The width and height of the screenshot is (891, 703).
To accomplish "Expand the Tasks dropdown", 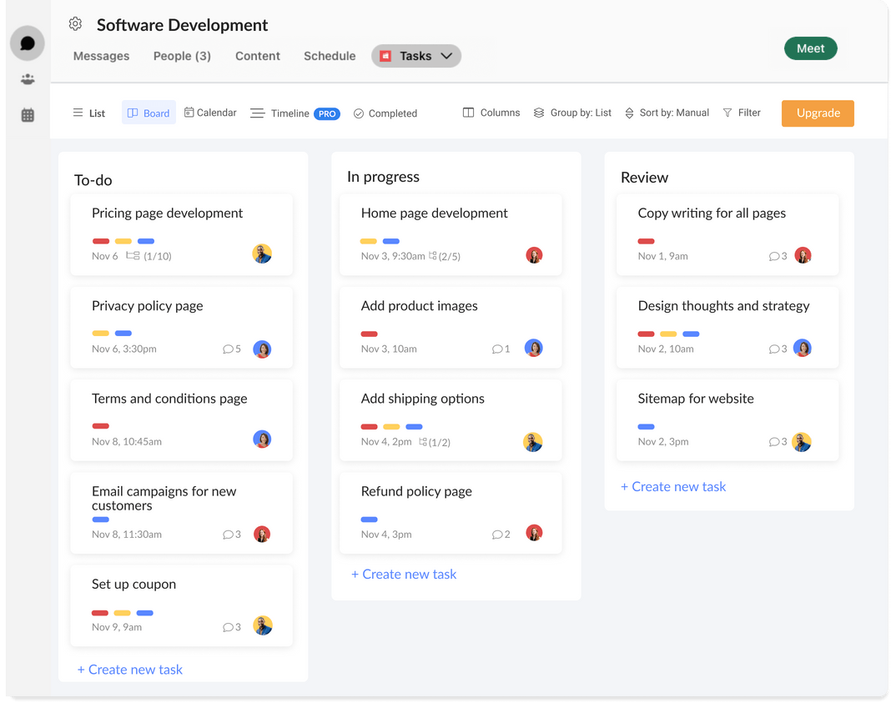I will pyautogui.click(x=415, y=55).
